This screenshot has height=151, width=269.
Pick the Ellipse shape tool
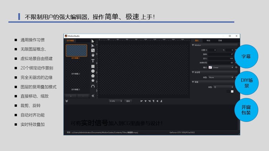point(93,71)
